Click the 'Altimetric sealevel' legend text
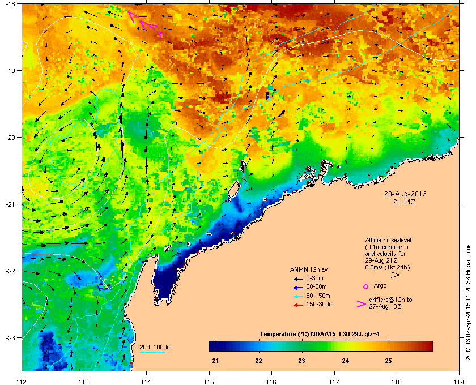Image resolution: width=476 pixels, height=385 pixels. [388, 240]
